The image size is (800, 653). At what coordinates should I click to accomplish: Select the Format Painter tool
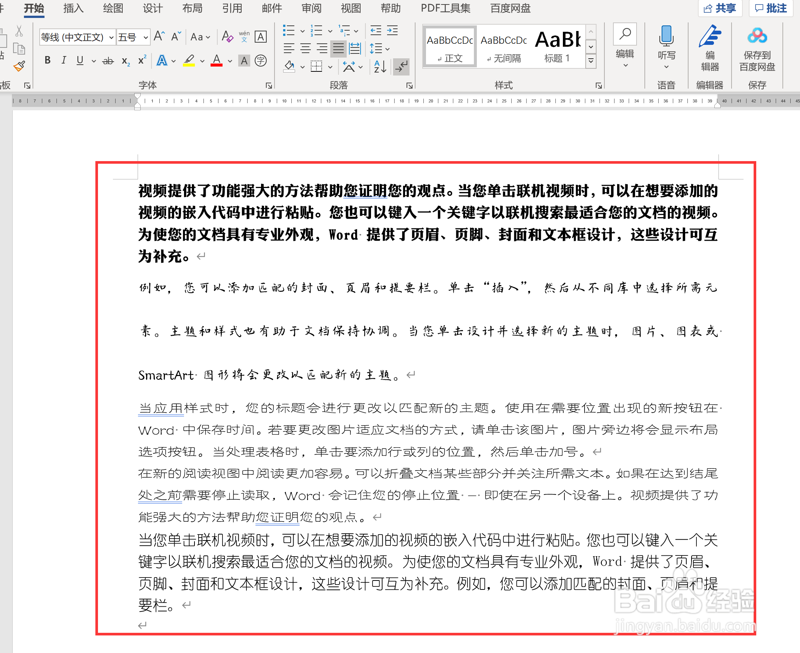point(19,67)
